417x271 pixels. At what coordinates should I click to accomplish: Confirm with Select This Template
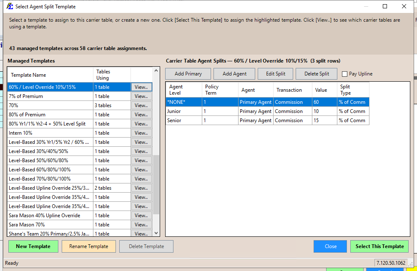tap(379, 246)
